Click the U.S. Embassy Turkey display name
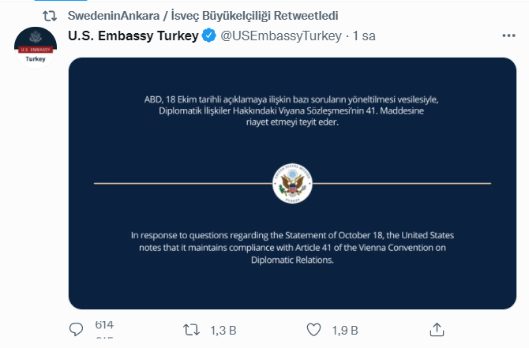The image size is (529, 348). (x=133, y=36)
